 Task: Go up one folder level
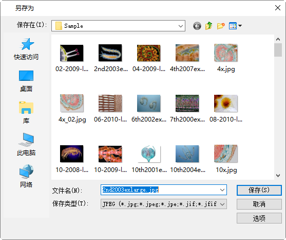208,26
